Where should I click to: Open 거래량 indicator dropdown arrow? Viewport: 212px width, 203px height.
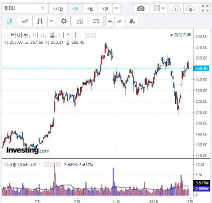coord(39,164)
